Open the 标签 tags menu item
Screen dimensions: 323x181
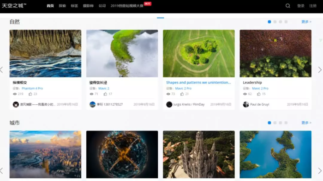click(x=74, y=6)
